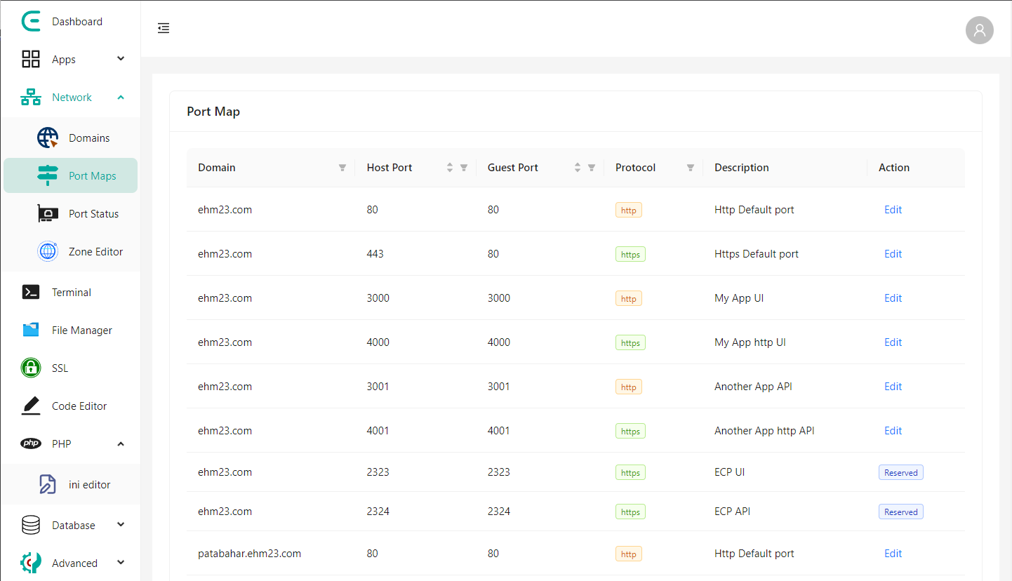Open the Terminal icon in sidebar
This screenshot has height=581, width=1012.
click(x=31, y=293)
